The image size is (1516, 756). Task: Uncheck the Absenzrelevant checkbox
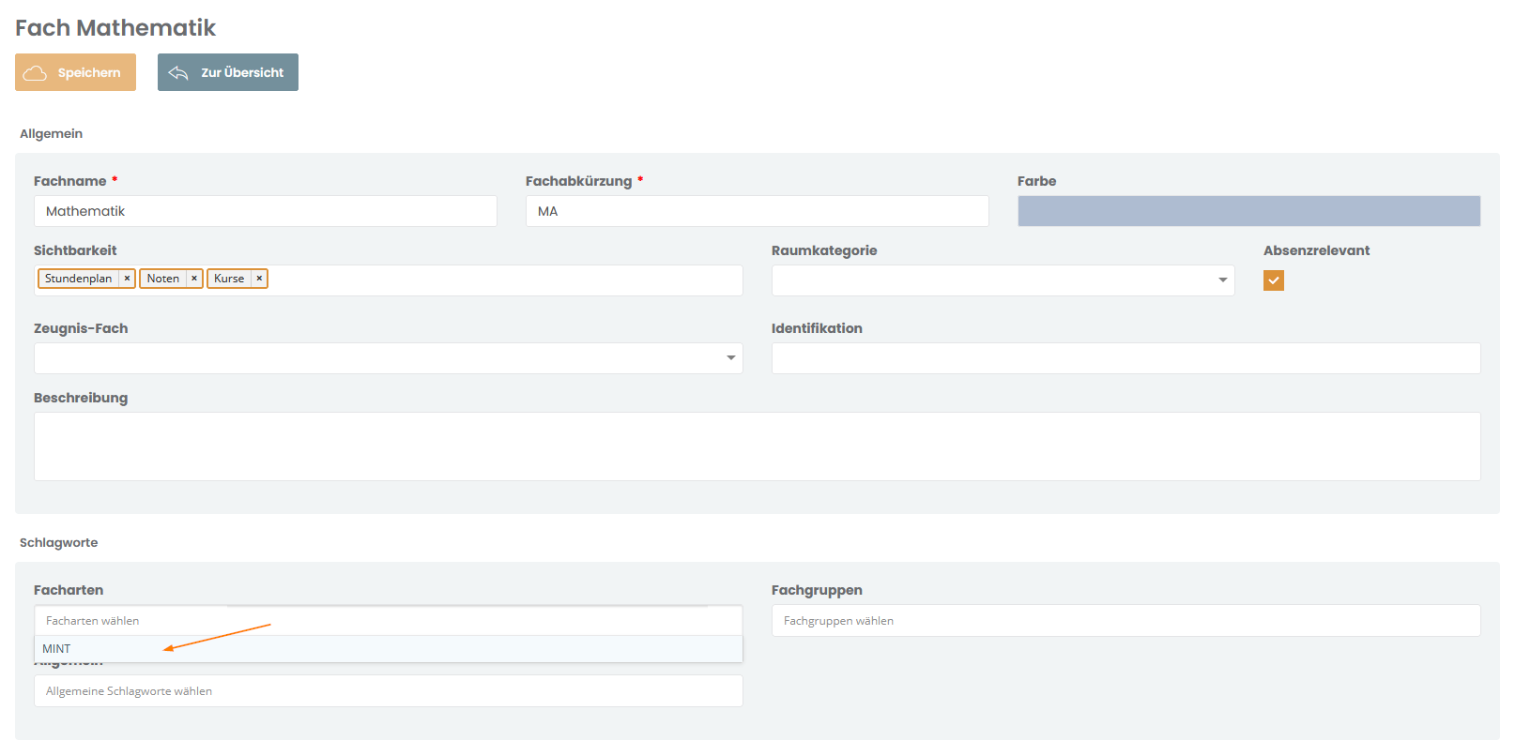(1274, 280)
